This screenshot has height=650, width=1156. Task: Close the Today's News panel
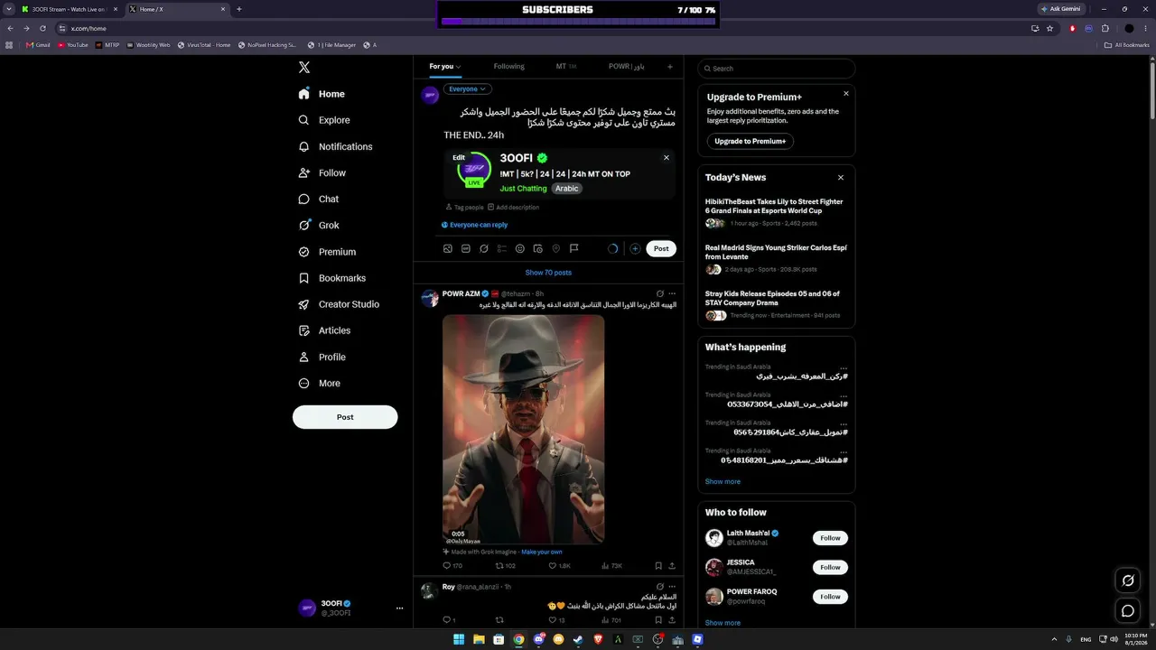pyautogui.click(x=841, y=178)
